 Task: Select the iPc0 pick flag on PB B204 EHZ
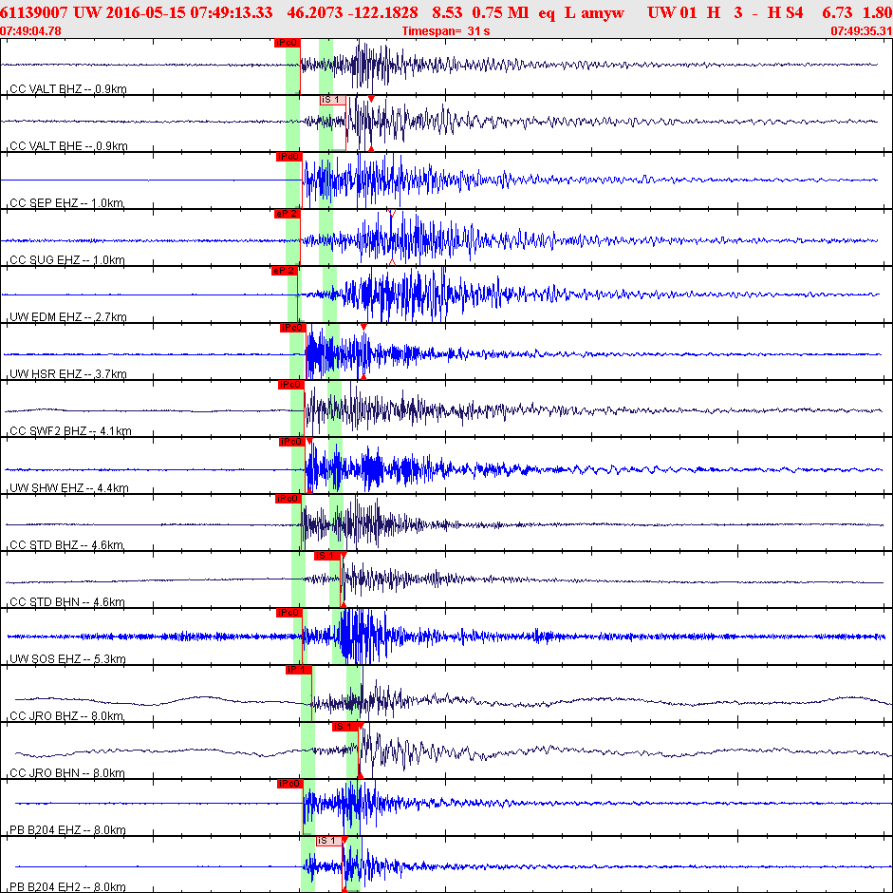click(x=290, y=784)
